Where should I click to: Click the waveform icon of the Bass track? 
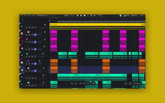[22, 77]
